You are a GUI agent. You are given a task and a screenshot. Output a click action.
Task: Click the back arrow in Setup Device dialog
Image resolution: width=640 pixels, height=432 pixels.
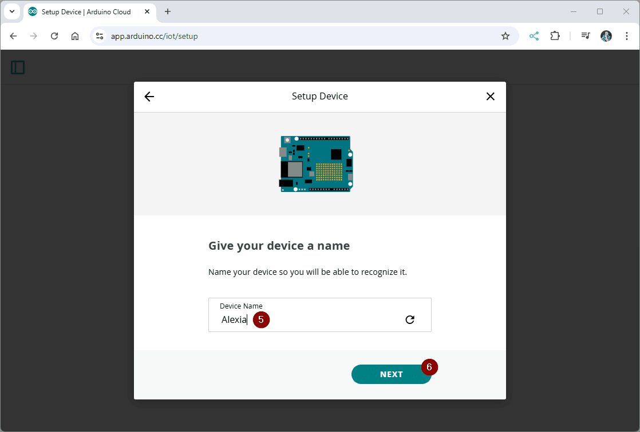point(149,97)
